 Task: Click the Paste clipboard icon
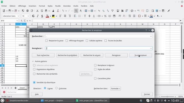(x=46, y=11)
